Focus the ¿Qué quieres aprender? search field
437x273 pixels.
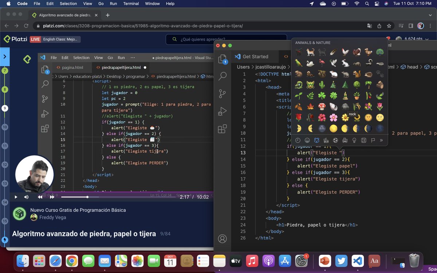pyautogui.click(x=227, y=39)
